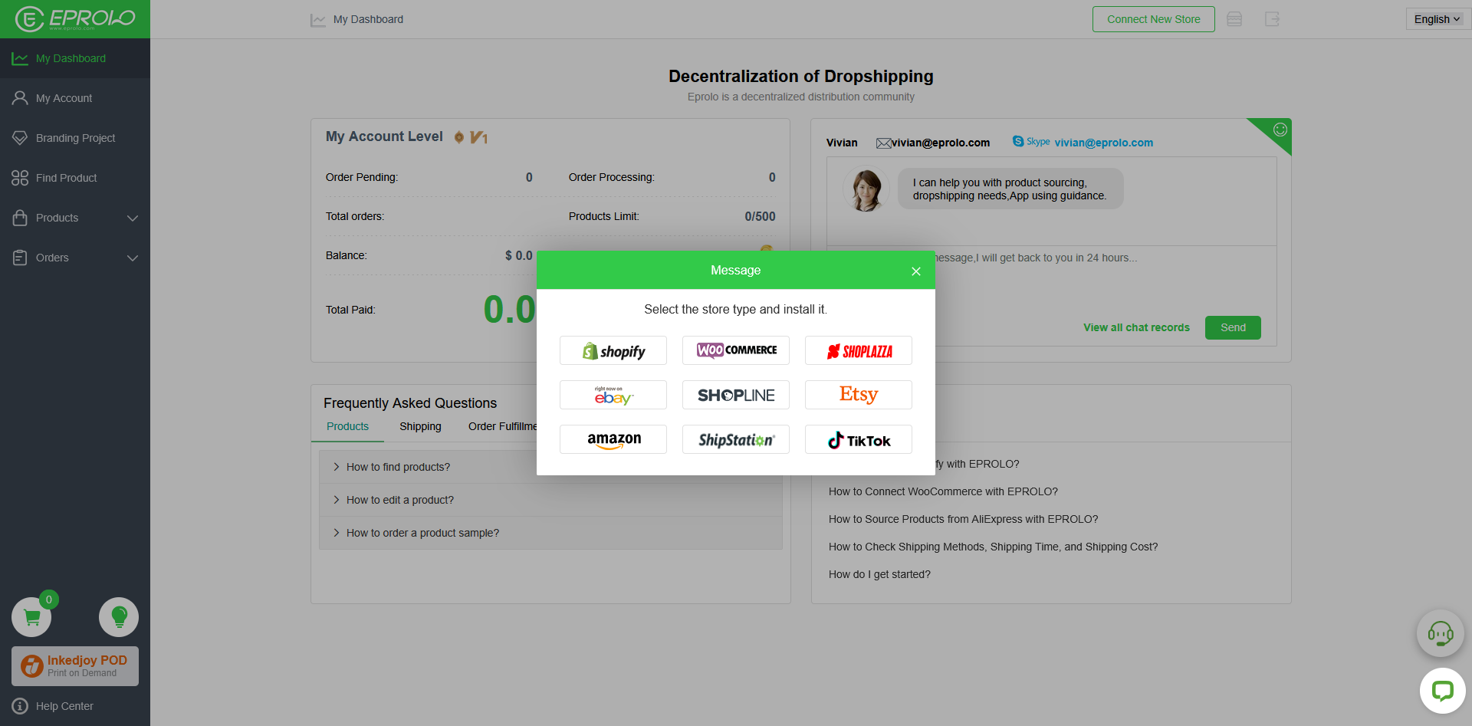
Task: Click the Products Limit 0/500 value
Action: [x=760, y=217]
